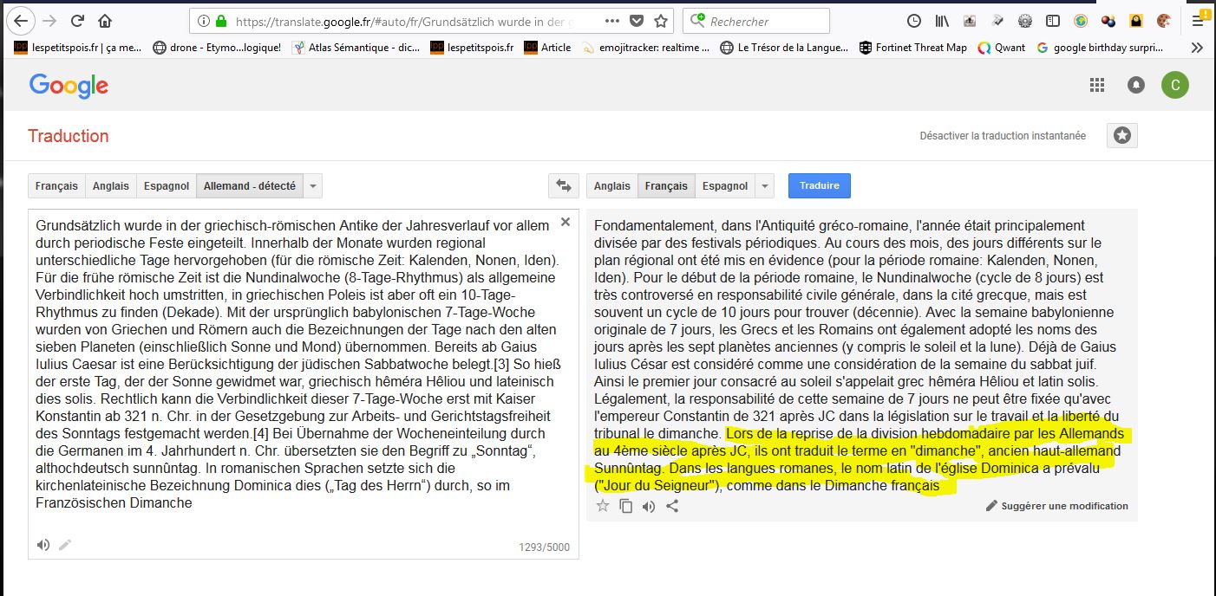This screenshot has width=1216, height=596.
Task: Clear source text with the X icon
Action: pyautogui.click(x=566, y=223)
